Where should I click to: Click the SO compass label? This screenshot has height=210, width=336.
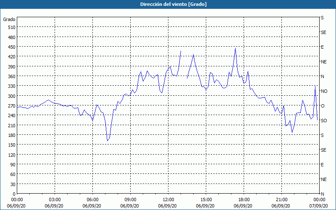(324, 121)
